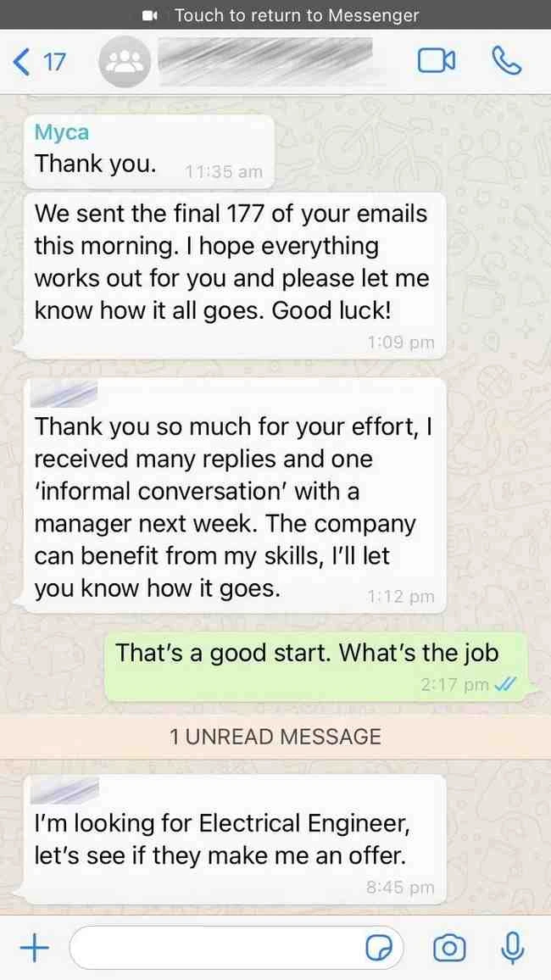Viewport: 551px width, 980px height.
Task: Tap the sender name Myca
Action: (x=62, y=132)
